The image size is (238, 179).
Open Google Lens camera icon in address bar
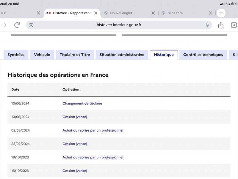(x=31, y=25)
